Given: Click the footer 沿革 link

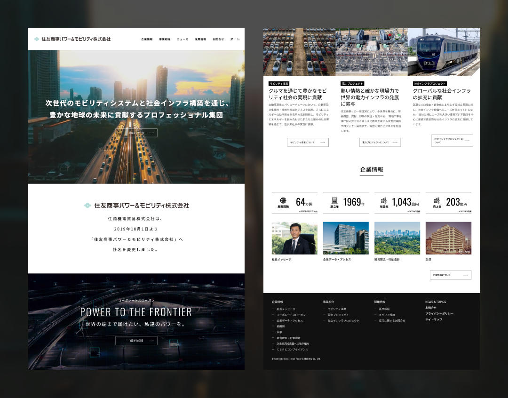Looking at the screenshot, I should tap(279, 332).
